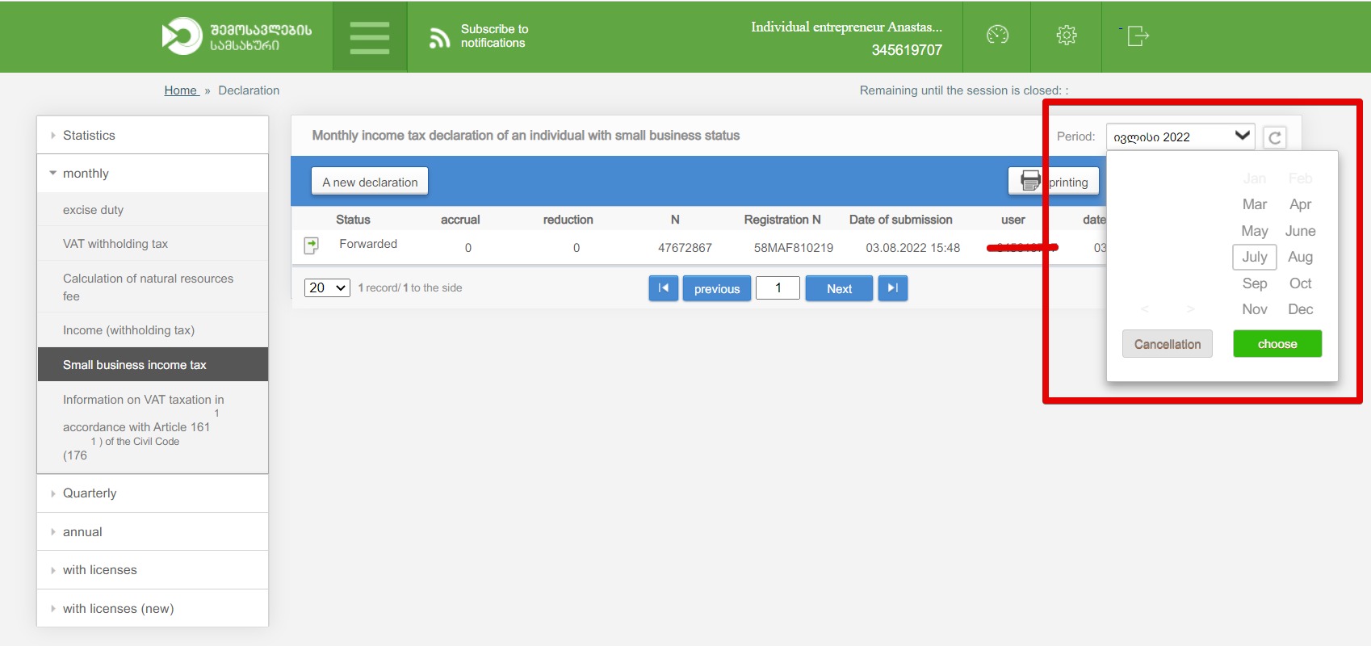Subscribe to notifications via the feed icon
The height and width of the screenshot is (646, 1371).
tap(439, 37)
